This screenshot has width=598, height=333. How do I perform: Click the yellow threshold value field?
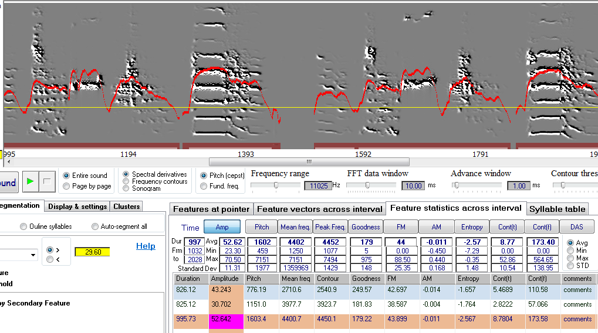pyautogui.click(x=93, y=252)
